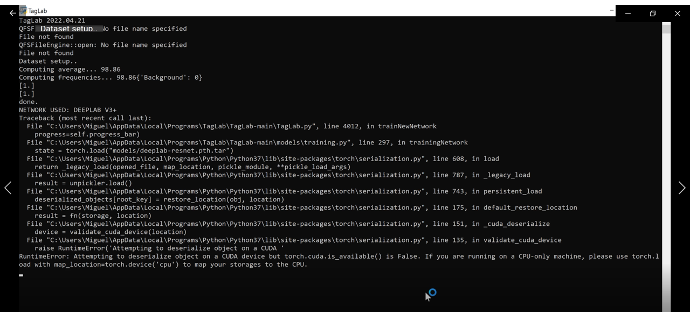Click the "Computing frequencies" log line
Viewport: 690px width, 312px height.
pos(110,77)
